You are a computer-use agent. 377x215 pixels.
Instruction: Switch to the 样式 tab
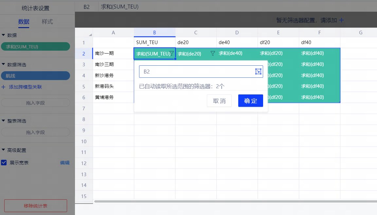tap(47, 22)
